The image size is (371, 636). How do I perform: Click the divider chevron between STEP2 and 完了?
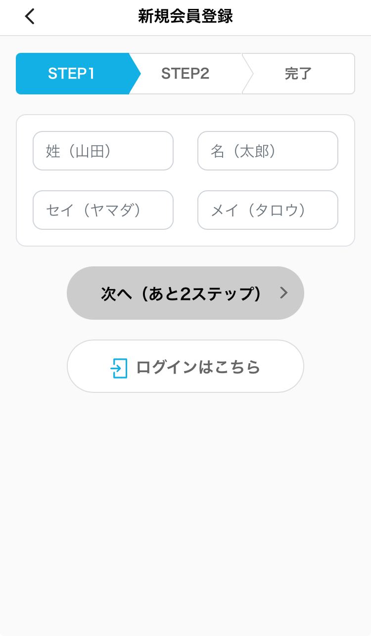pyautogui.click(x=248, y=74)
